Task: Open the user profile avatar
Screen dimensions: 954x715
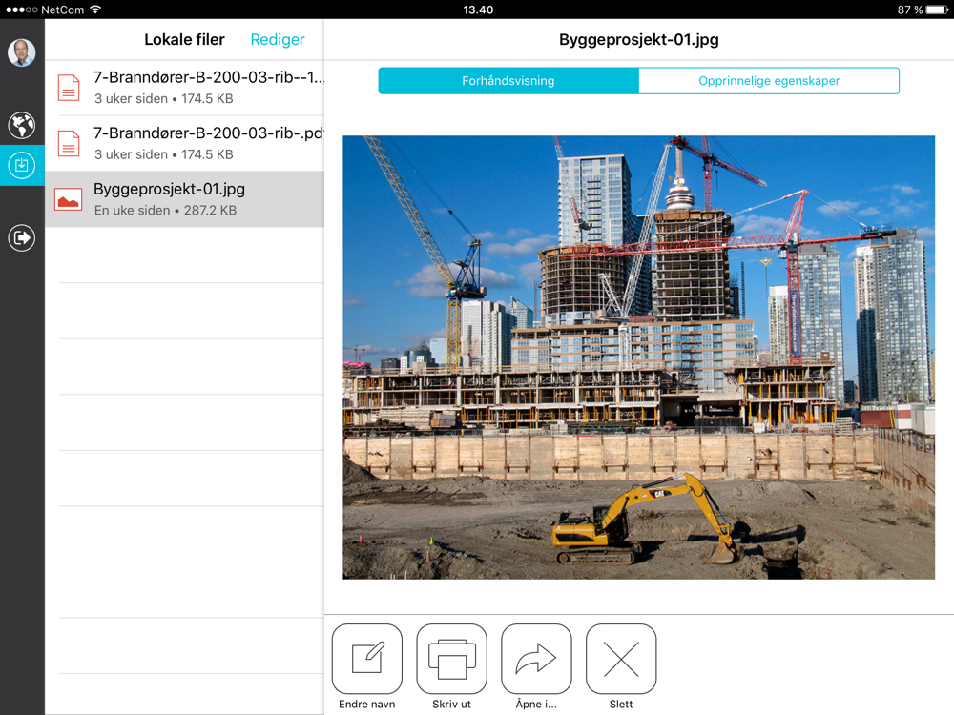Action: click(x=21, y=52)
